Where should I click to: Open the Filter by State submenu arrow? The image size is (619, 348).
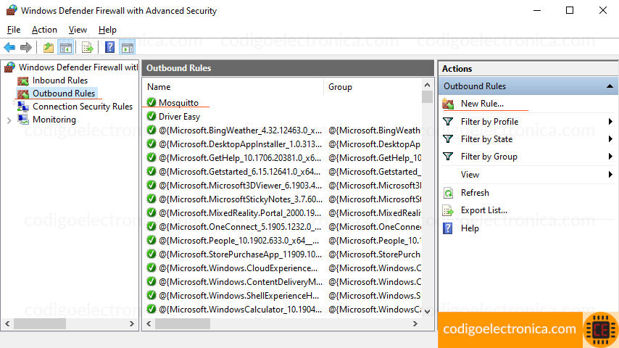(610, 139)
